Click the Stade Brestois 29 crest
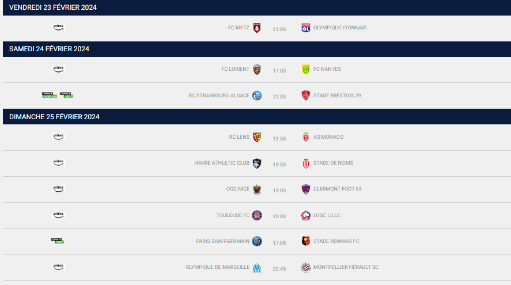Screen dimensions: 511x285 pyautogui.click(x=306, y=96)
